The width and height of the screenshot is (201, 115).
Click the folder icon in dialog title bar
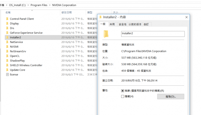tap(100, 17)
